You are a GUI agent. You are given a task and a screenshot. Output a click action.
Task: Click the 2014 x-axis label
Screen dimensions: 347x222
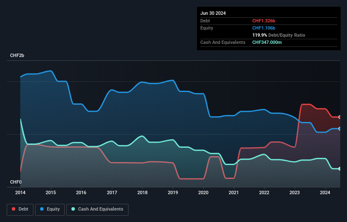point(20,192)
